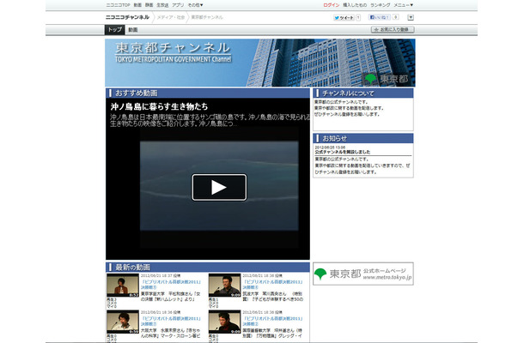Open the 国際基督教大学 speaker video thumbnail
This screenshot has width=524, height=343.
(x=224, y=322)
